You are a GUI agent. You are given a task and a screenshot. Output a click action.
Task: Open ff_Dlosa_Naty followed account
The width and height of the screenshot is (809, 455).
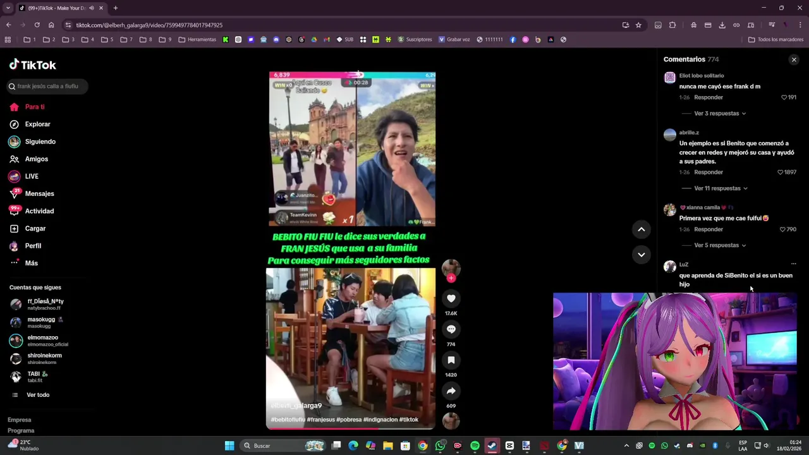click(x=44, y=305)
